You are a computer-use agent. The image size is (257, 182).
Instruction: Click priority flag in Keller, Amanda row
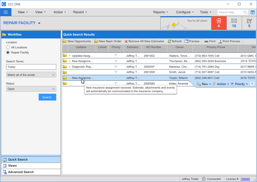(x=116, y=83)
